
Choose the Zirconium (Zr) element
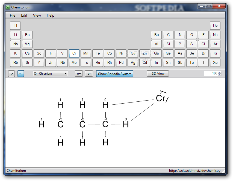[51, 62]
